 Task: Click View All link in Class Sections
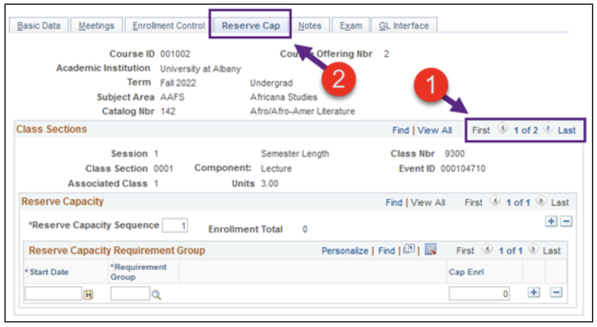click(434, 130)
